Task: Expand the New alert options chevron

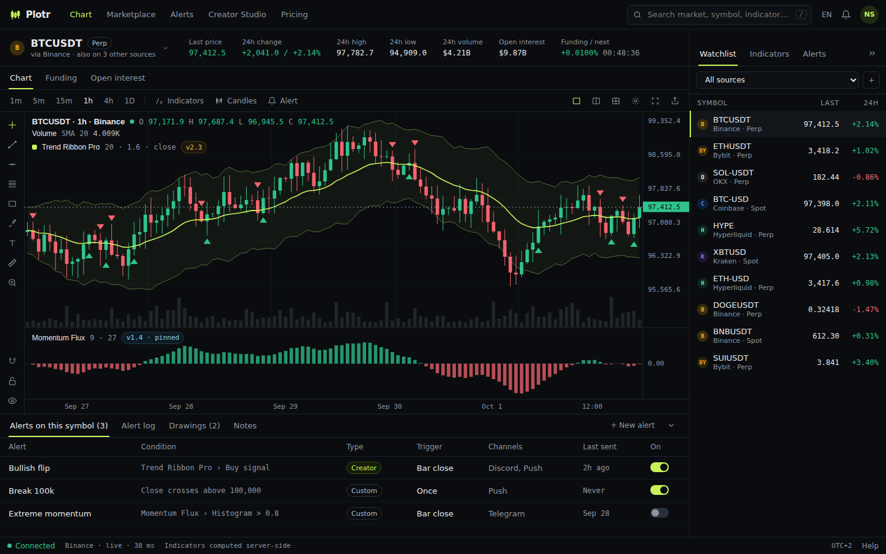Action: pyautogui.click(x=671, y=425)
